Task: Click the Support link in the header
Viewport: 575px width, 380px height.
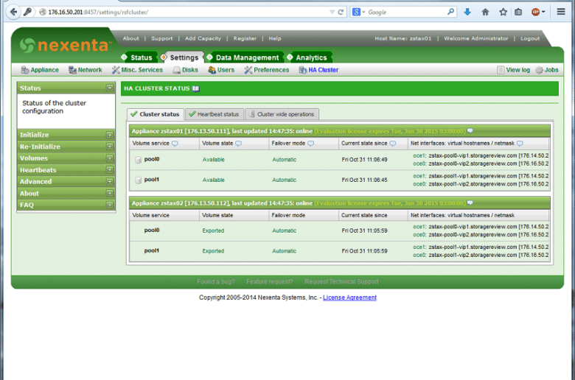Action: [161, 38]
